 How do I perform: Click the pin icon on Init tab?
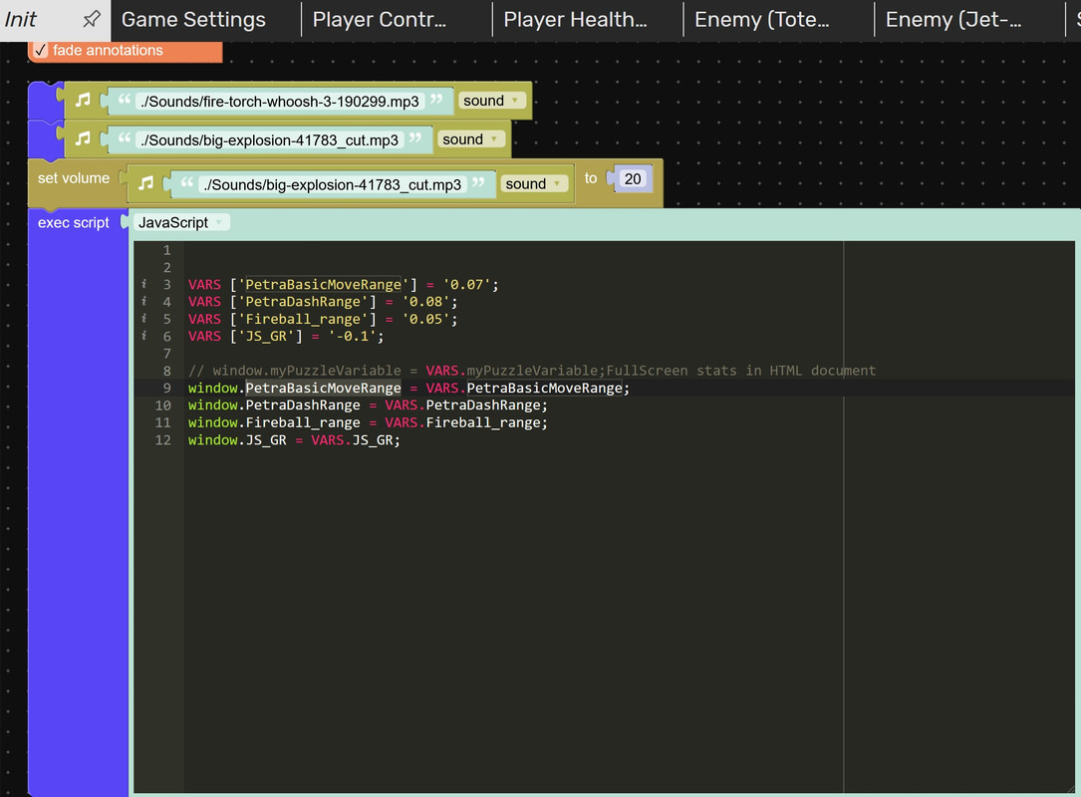[x=91, y=19]
